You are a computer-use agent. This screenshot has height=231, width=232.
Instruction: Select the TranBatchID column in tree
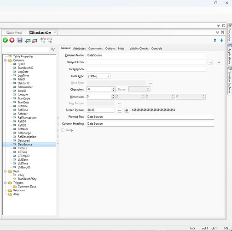[x=25, y=68]
